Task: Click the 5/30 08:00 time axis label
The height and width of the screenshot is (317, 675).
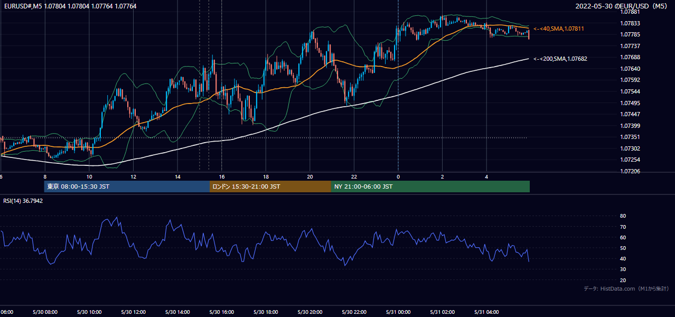Action: [45, 312]
